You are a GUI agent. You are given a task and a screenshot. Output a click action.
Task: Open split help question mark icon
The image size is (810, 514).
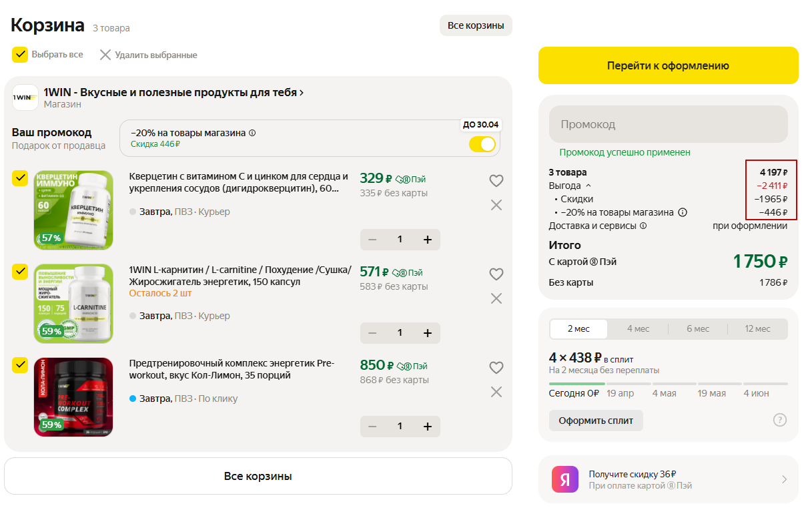(779, 420)
